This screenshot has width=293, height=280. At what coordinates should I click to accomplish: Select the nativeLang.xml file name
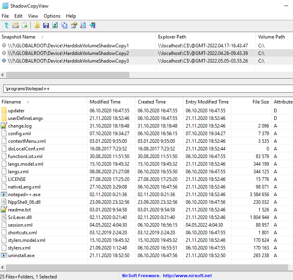[24, 187]
